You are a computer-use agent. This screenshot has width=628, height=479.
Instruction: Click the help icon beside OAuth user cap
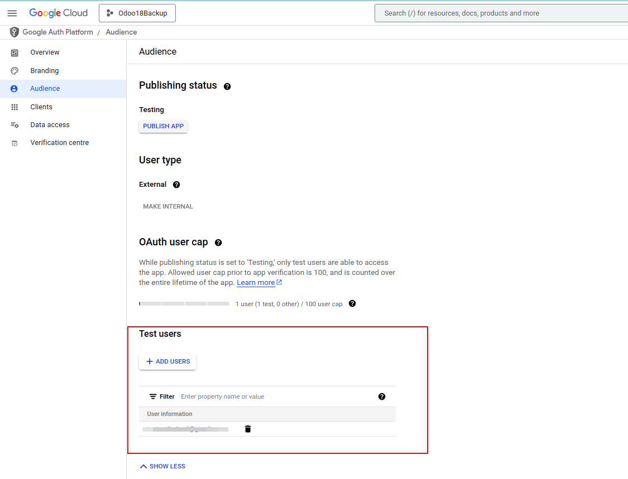pyautogui.click(x=218, y=243)
